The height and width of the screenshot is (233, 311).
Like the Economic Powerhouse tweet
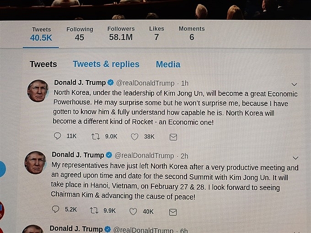point(134,136)
